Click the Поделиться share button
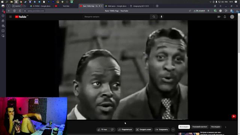The width and height of the screenshot is (240, 135). [x=125, y=129]
